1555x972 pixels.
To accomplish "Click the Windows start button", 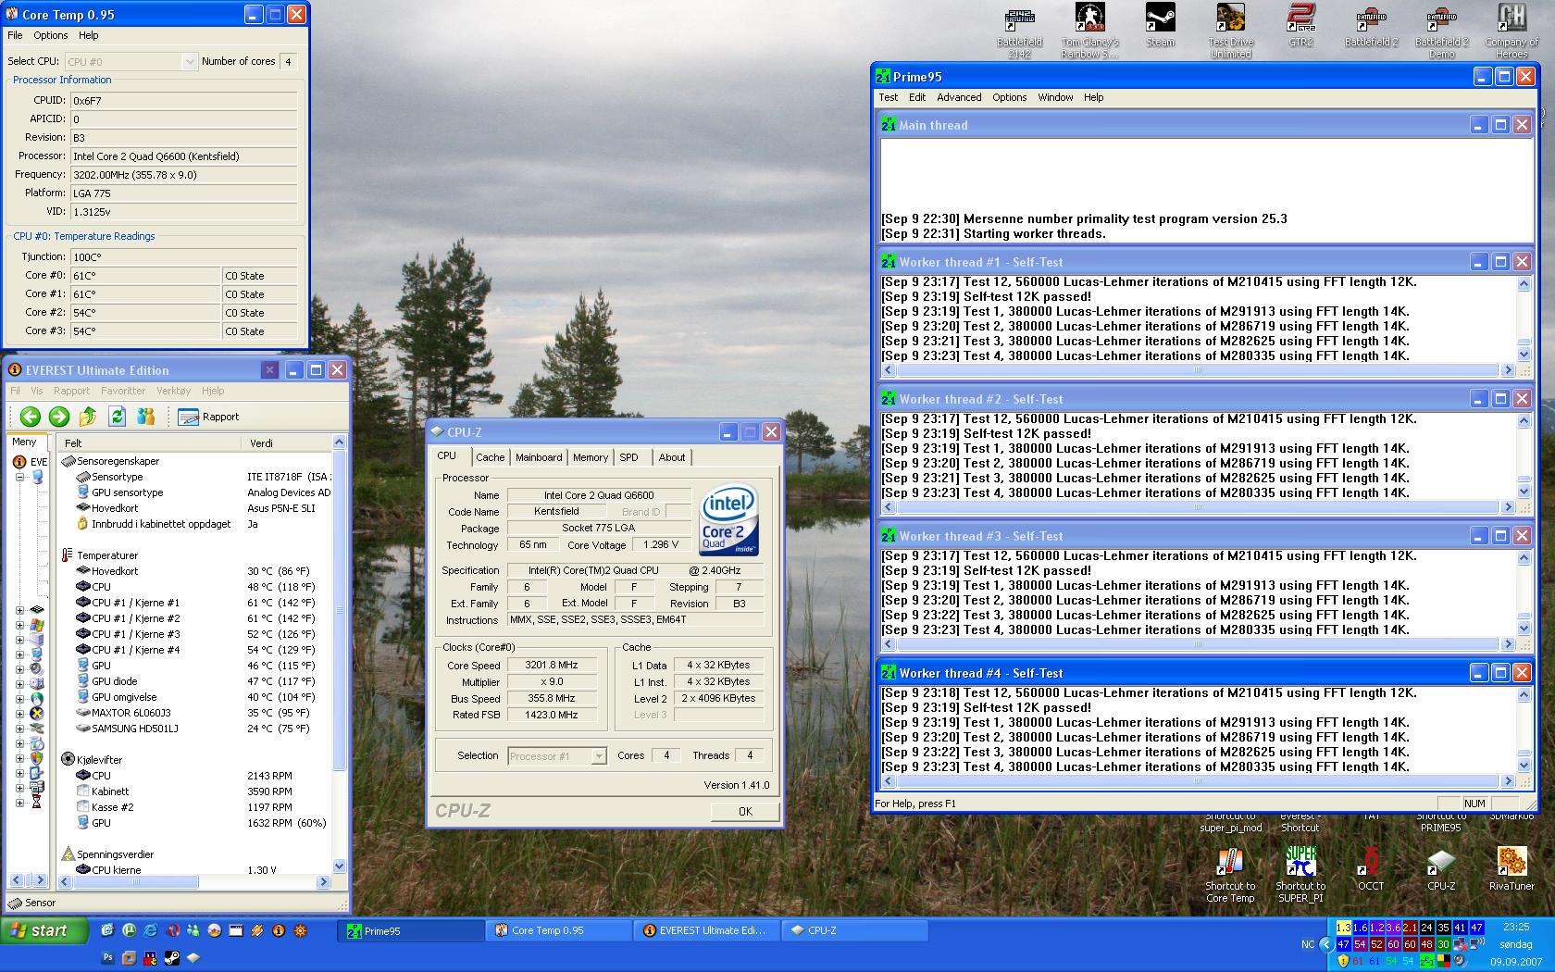I will tap(44, 930).
